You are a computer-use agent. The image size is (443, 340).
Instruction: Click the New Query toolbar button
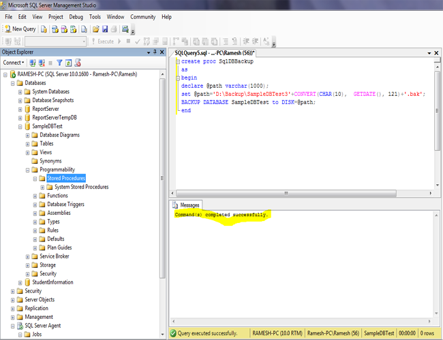coord(20,29)
